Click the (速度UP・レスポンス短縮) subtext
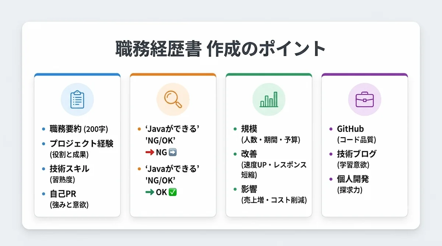 pos(274,169)
